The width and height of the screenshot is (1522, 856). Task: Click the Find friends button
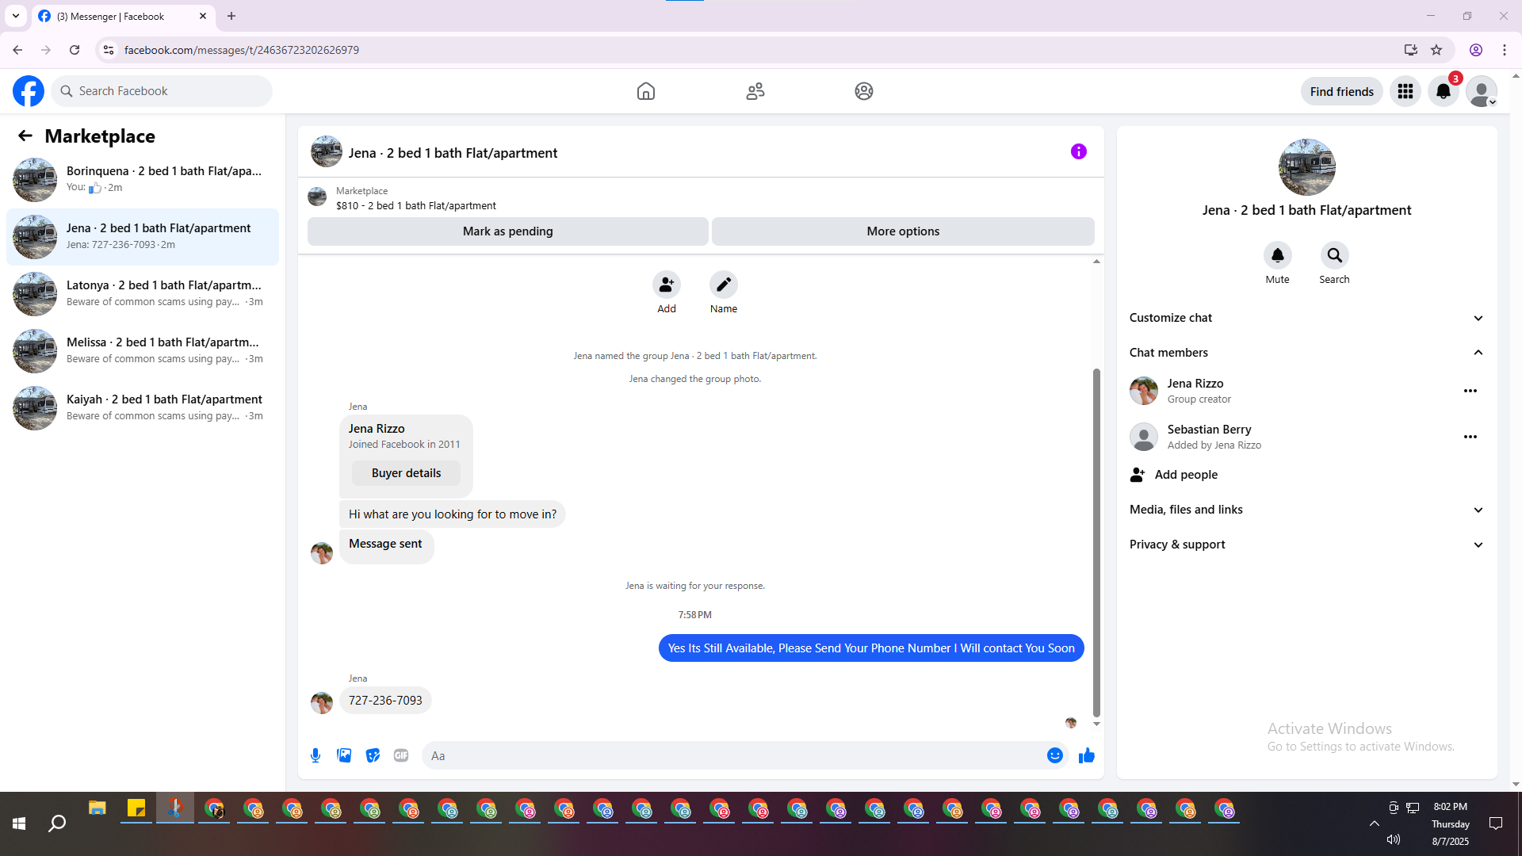(x=1342, y=91)
